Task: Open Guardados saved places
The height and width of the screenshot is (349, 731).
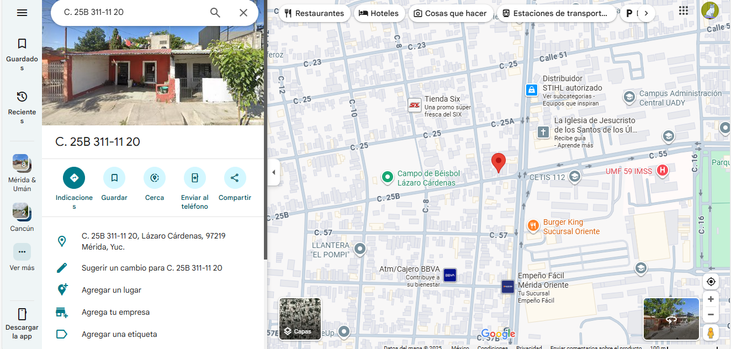Action: [22, 54]
